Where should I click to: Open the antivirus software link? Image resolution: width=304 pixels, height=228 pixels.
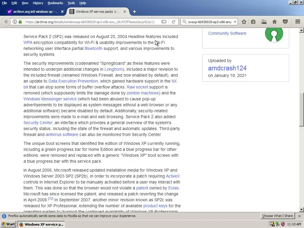[x=62, y=134]
